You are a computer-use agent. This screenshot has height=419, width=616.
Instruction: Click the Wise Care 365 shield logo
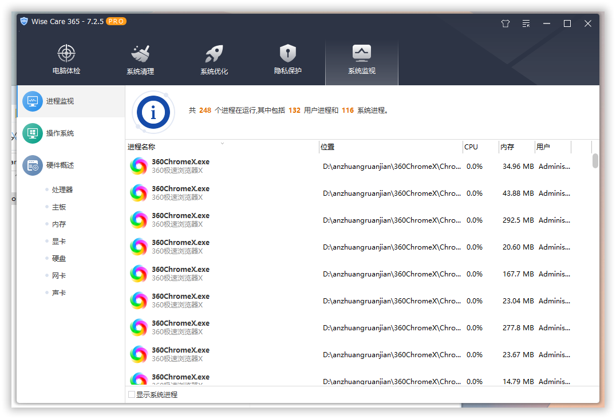pos(24,21)
